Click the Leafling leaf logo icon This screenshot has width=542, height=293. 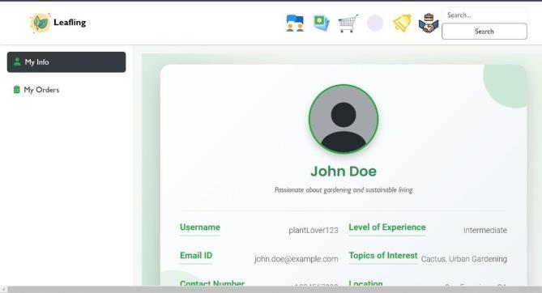pos(41,23)
